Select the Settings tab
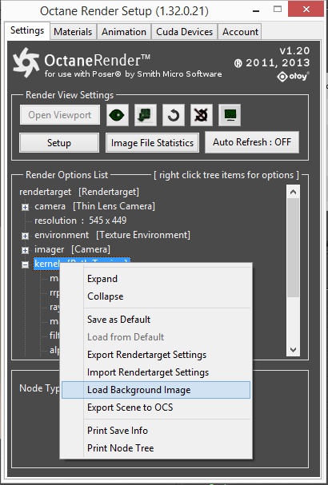 (27, 30)
